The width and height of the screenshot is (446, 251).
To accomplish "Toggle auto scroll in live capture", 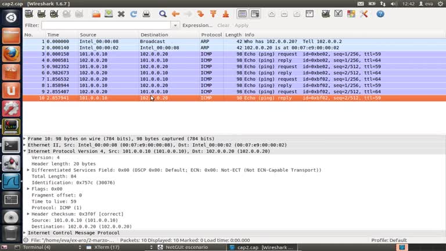I will tap(255, 14).
